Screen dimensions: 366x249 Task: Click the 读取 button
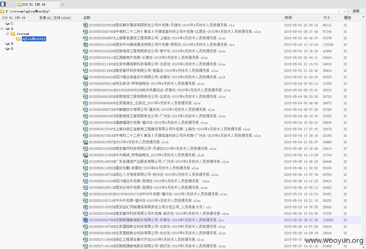(356, 11)
